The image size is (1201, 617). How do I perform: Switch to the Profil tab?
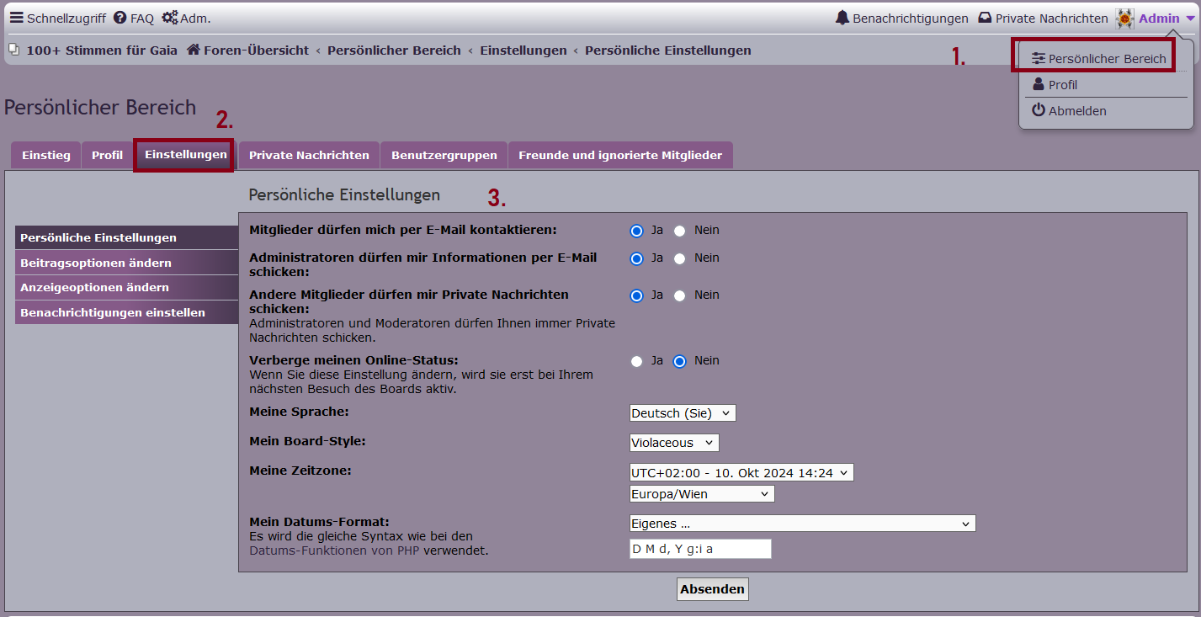(x=107, y=155)
